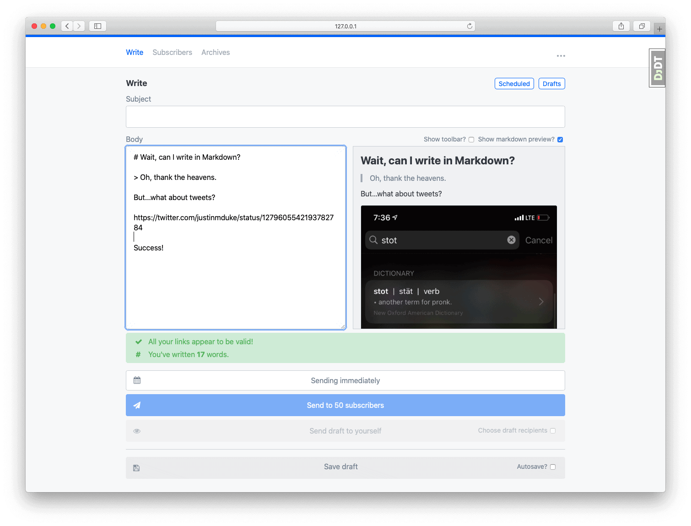Click Cancel in the preview image
This screenshot has width=691, height=526.
pyautogui.click(x=539, y=240)
